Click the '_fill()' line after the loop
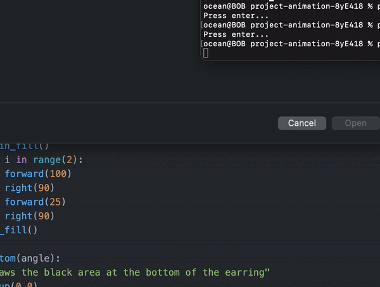 point(19,230)
